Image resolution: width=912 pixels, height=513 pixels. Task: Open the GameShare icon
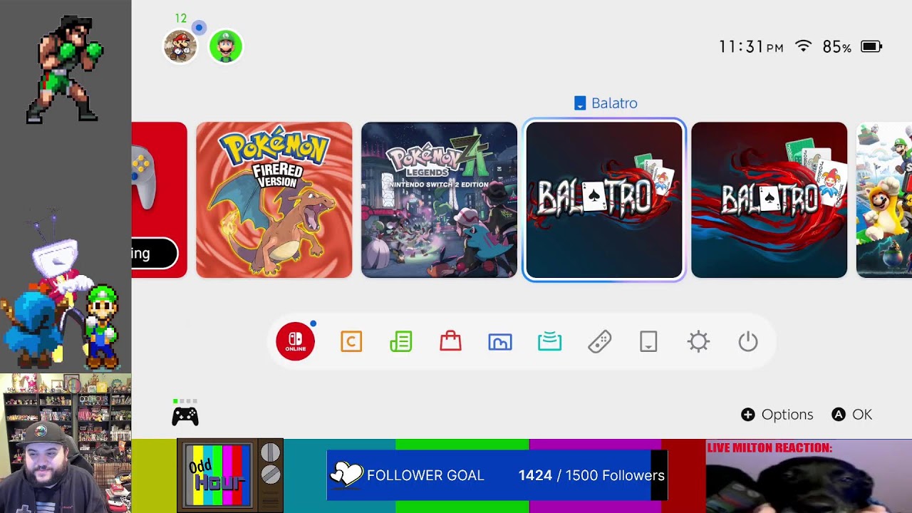click(x=549, y=341)
